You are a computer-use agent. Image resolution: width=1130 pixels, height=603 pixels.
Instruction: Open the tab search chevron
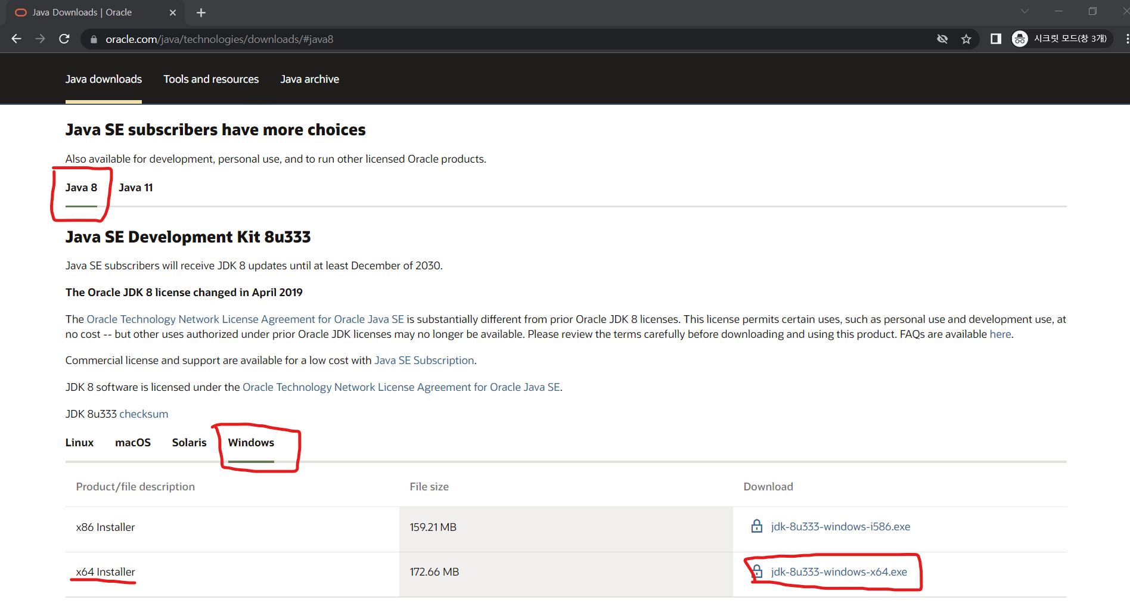pos(1025,11)
